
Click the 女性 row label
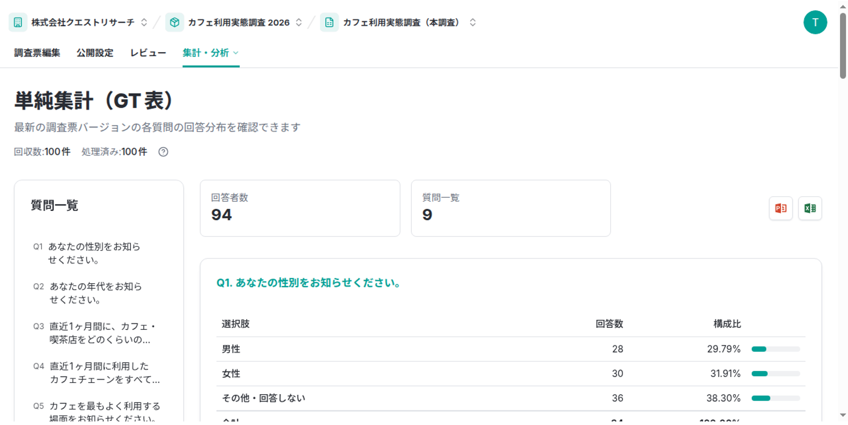pos(231,374)
